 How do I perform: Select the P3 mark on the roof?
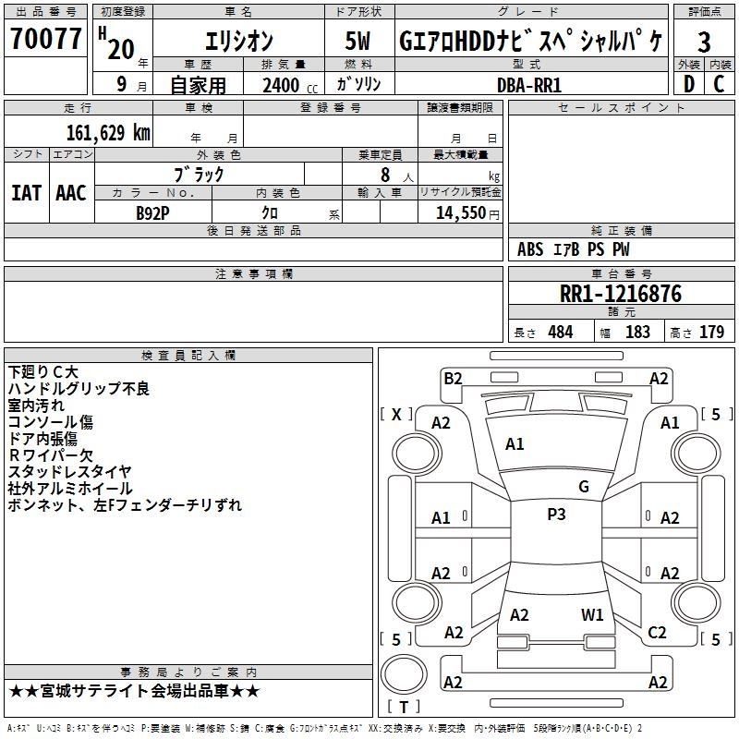[556, 515]
